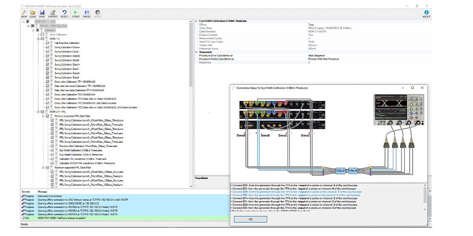Click progress icon in Instrument Connections log row
The height and width of the screenshot is (236, 473).
(x=23, y=196)
